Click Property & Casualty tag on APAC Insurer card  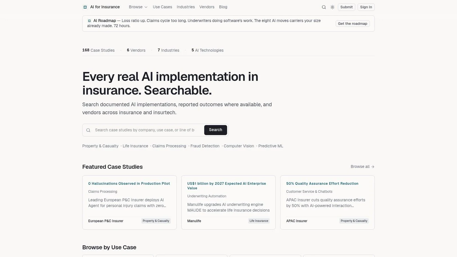pyautogui.click(x=354, y=221)
